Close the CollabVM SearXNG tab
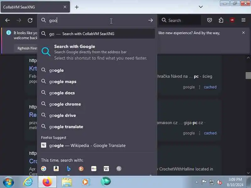Viewport: 251px width, 188px height. point(65,7)
